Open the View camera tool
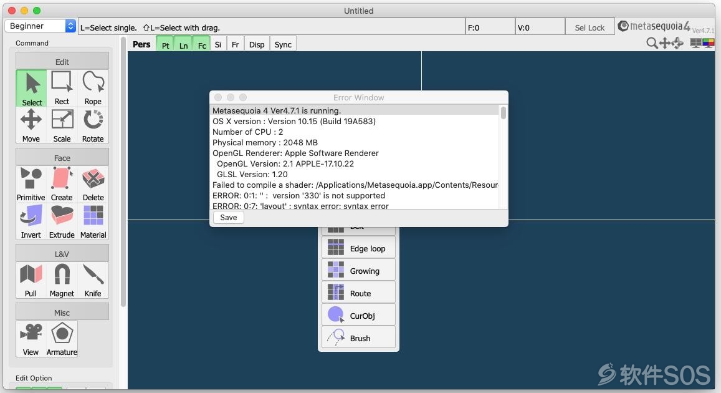Screen dimensions: 721x393 point(31,339)
